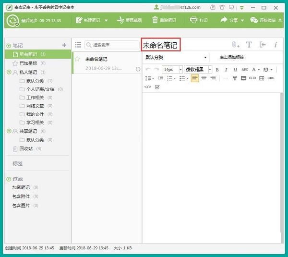Open the 新建笔记 dropdown arrow
This screenshot has height=257, width=288.
(x=106, y=20)
